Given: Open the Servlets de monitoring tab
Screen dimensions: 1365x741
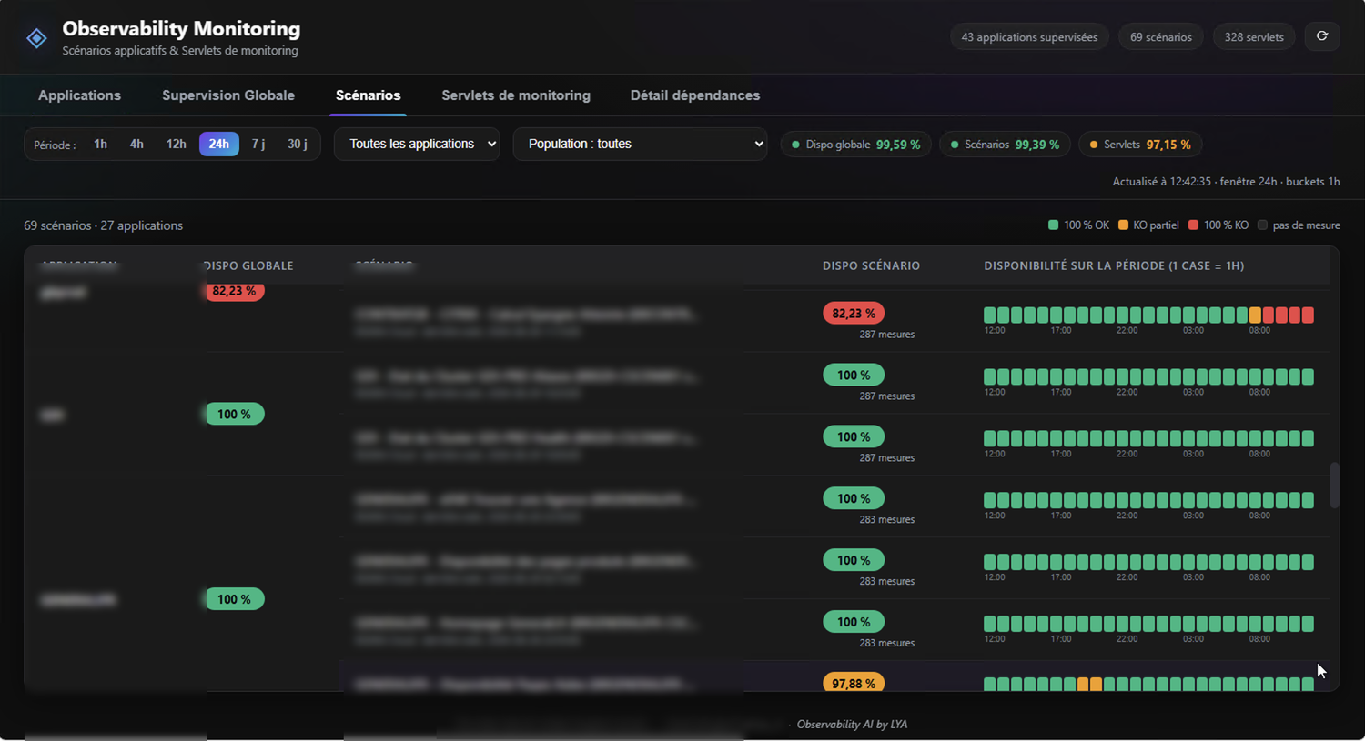Looking at the screenshot, I should [x=516, y=95].
